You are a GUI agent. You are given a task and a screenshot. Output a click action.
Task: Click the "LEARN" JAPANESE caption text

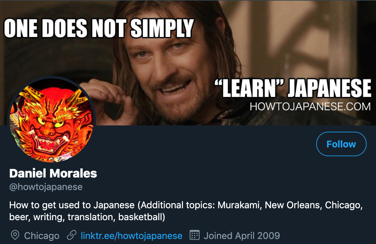click(293, 88)
